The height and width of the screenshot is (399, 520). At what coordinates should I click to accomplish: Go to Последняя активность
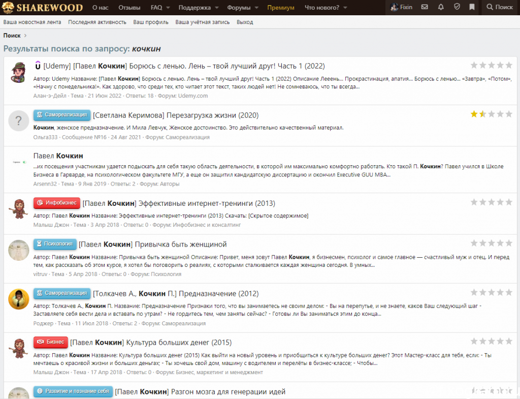97,22
